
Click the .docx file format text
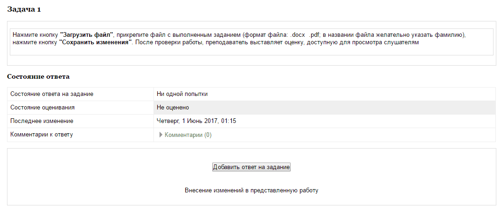coord(298,35)
